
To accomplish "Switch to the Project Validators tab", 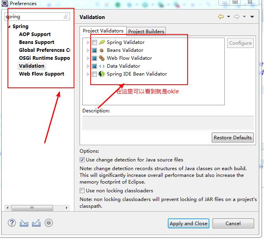I will click(x=103, y=31).
